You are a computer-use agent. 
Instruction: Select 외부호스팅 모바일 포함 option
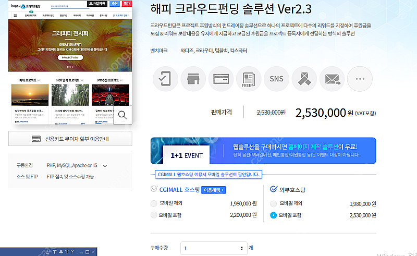coord(273,215)
